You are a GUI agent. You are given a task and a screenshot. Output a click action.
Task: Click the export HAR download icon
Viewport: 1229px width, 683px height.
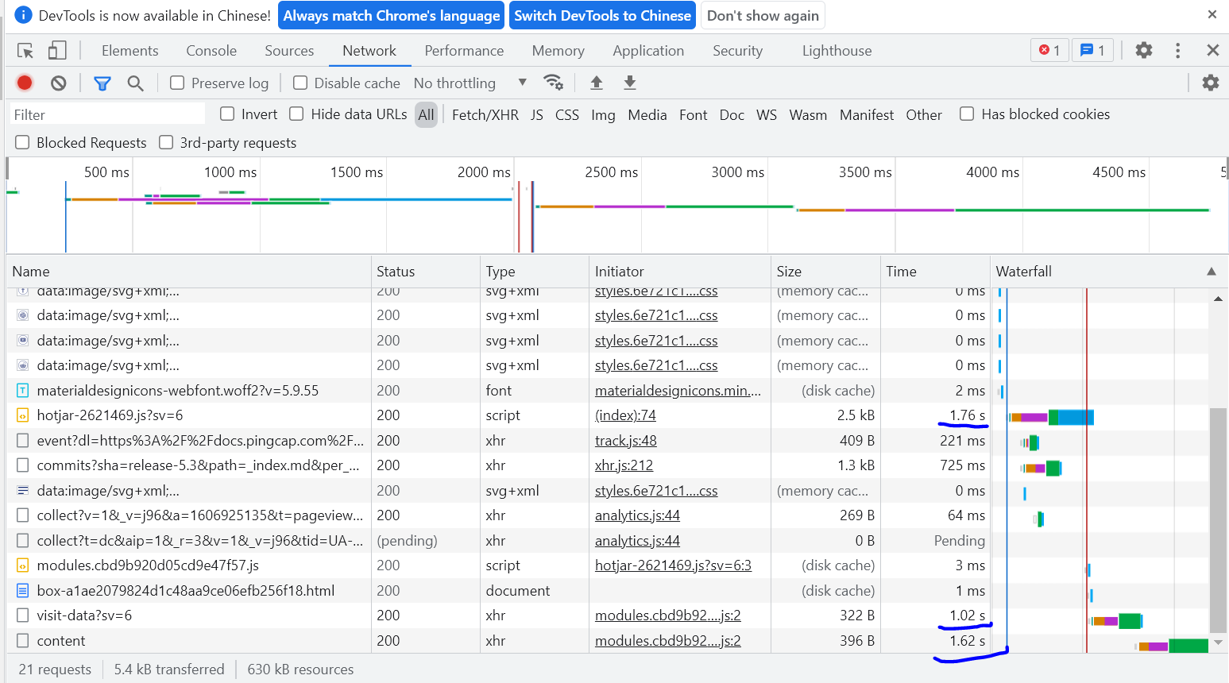(x=630, y=83)
